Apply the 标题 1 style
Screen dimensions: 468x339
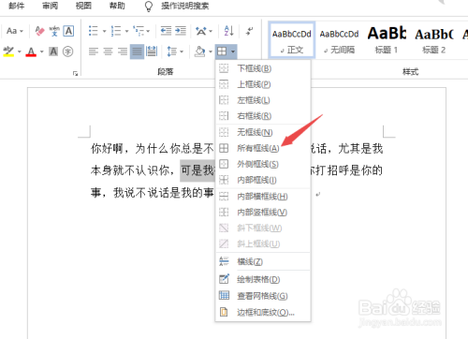coord(387,40)
